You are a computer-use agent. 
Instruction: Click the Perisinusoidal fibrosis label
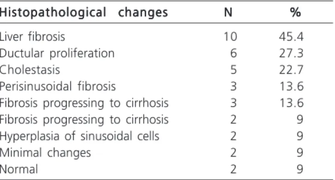pos(58,87)
